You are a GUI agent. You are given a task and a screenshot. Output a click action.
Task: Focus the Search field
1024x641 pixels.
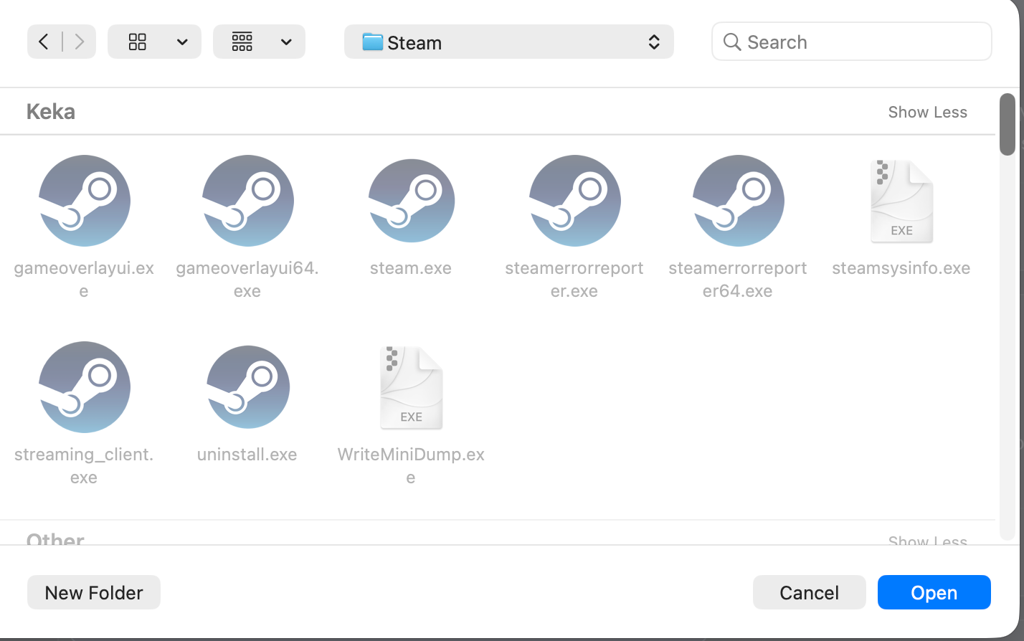[x=852, y=42]
